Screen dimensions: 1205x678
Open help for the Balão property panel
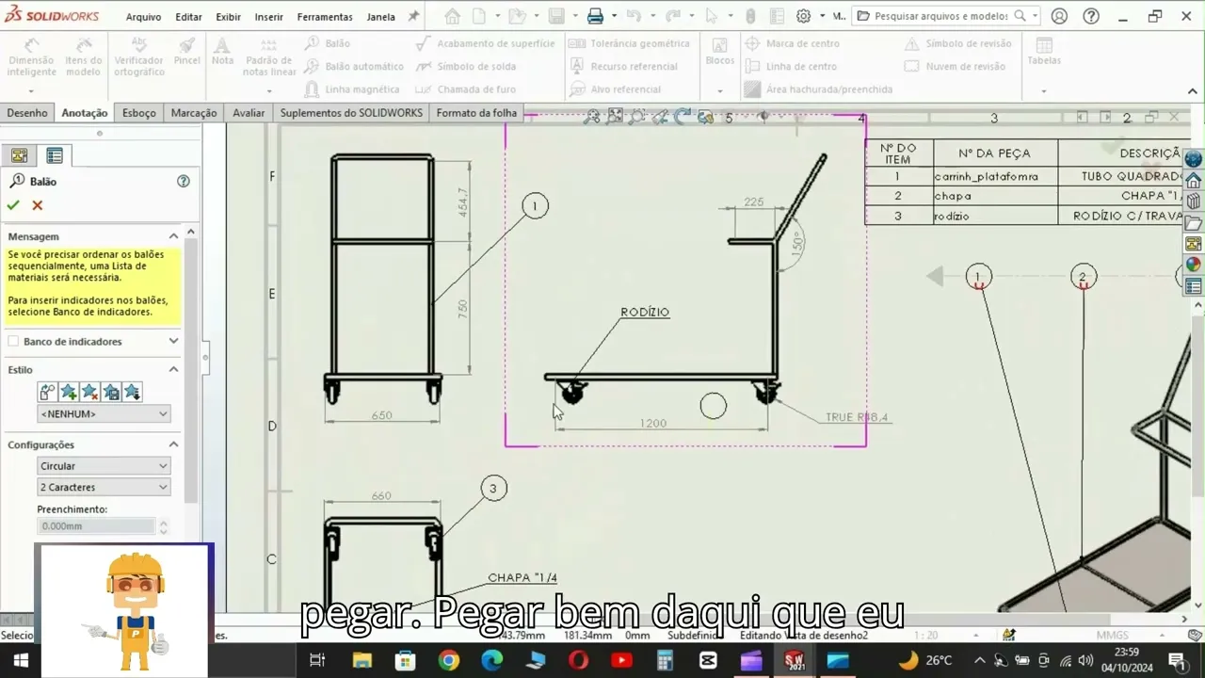pos(184,181)
